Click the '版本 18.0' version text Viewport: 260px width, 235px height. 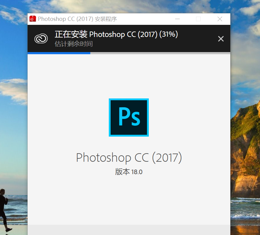pyautogui.click(x=129, y=172)
